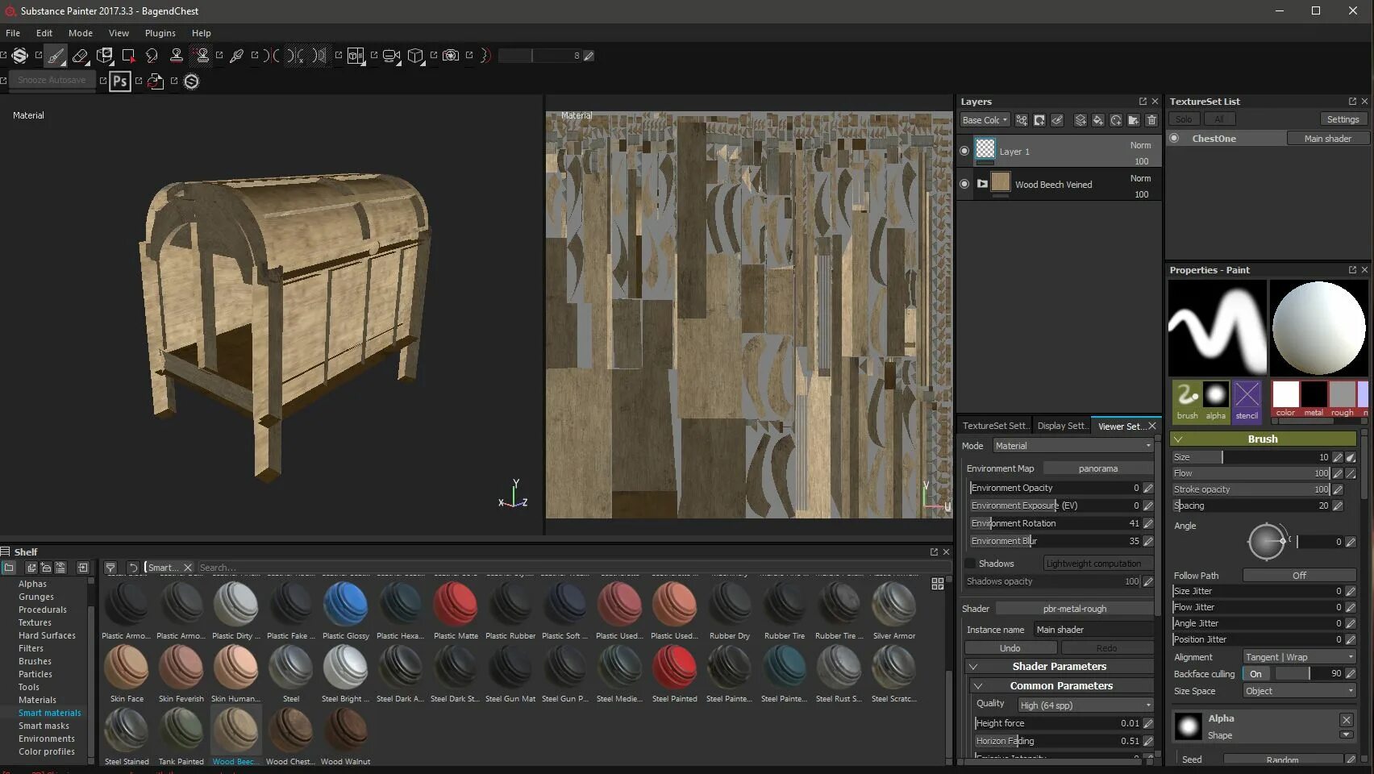
Task: Select the Wood Walnut smart material
Action: 345,734
